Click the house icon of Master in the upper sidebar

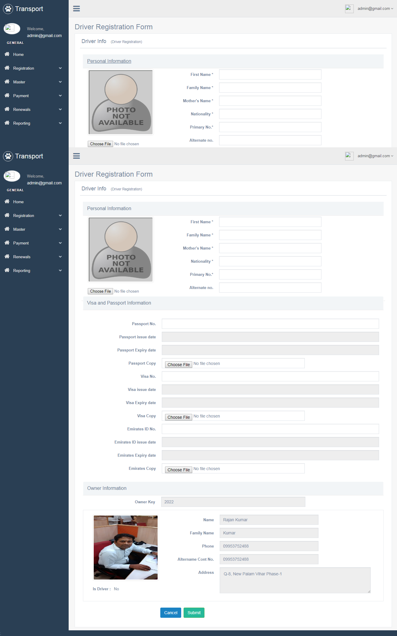(x=7, y=82)
